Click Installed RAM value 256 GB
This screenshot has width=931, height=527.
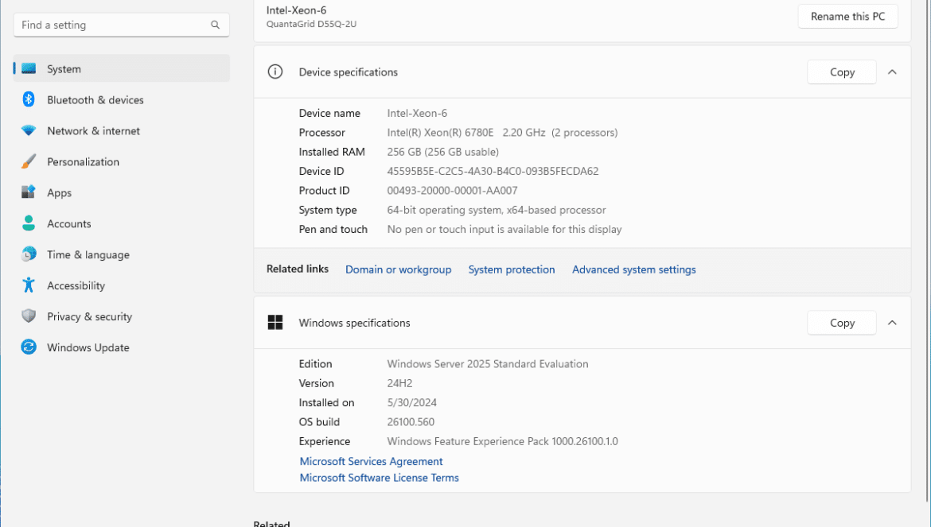(x=443, y=152)
